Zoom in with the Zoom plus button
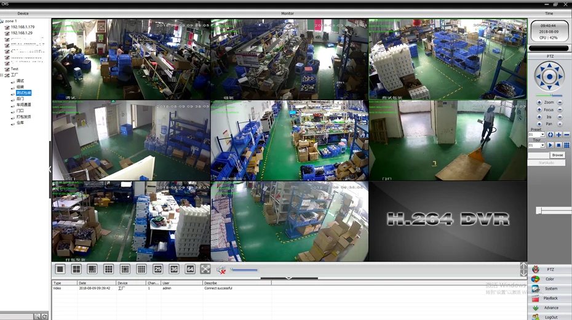The image size is (572, 320). tap(539, 102)
